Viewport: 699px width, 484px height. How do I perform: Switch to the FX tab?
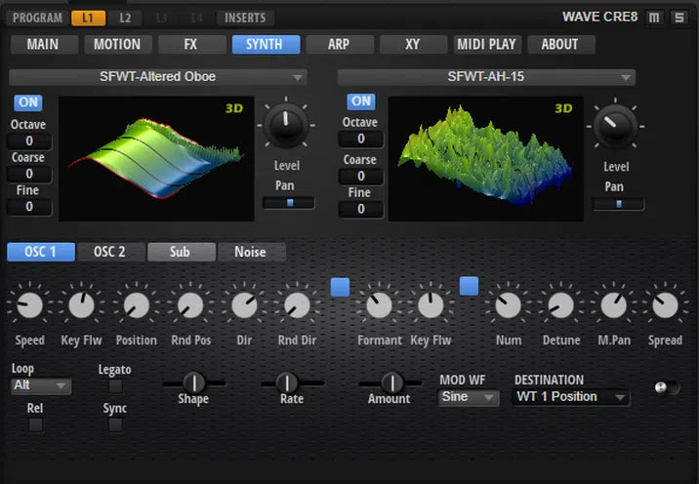tap(191, 44)
